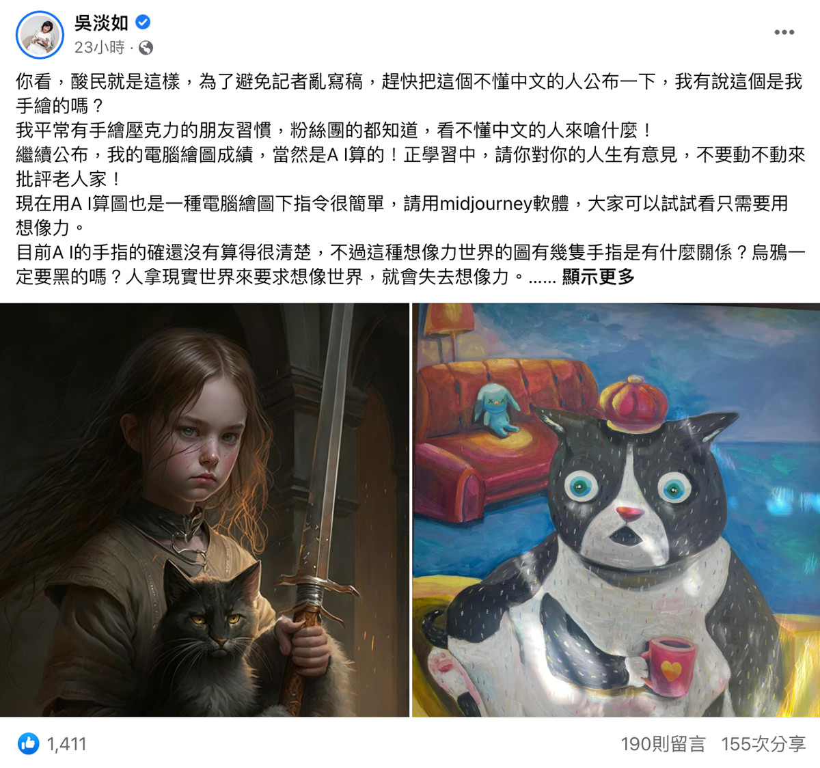Click the word midjourney in post text

486,204
